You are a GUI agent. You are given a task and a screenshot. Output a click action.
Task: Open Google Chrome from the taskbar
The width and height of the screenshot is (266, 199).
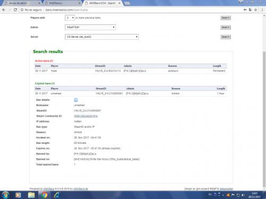[44, 195]
